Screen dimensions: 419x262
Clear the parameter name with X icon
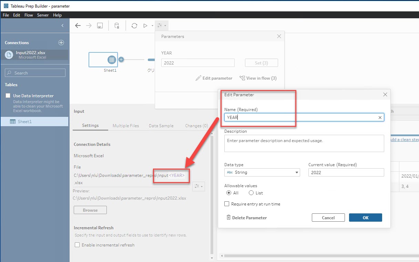pos(380,118)
